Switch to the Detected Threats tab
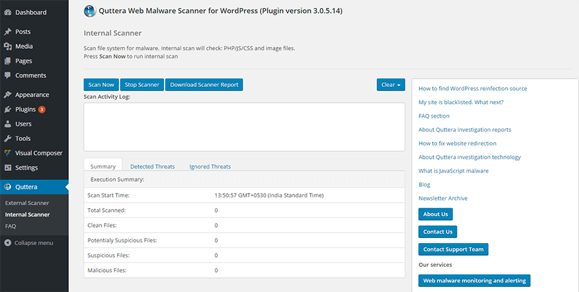The height and width of the screenshot is (292, 579). tap(152, 167)
